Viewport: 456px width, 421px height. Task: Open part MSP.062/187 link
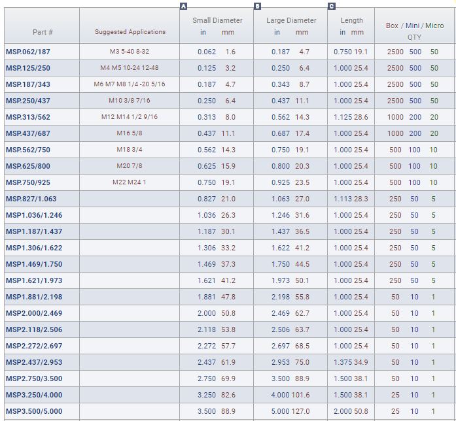click(27, 52)
